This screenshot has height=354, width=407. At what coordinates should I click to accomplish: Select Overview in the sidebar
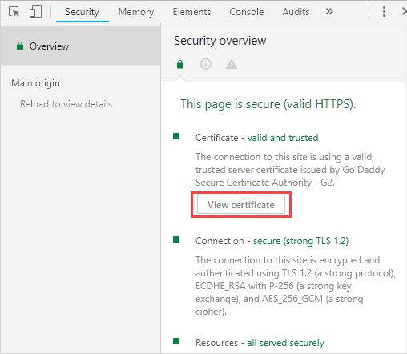(x=80, y=46)
